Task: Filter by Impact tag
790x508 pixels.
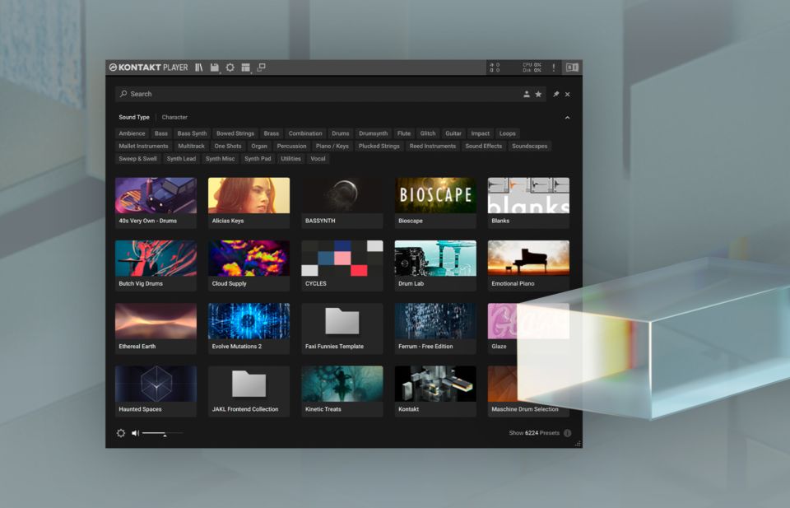Action: (x=480, y=133)
